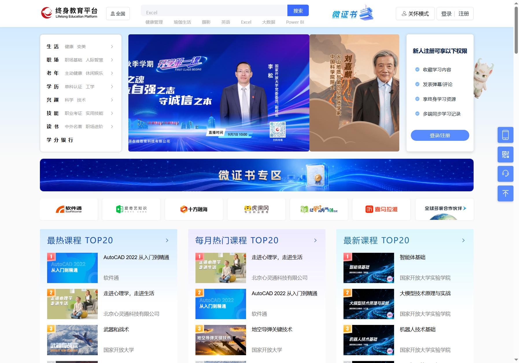The width and height of the screenshot is (519, 363).
Task: Click the 终身教育平台 site logo
Action: [x=69, y=13]
